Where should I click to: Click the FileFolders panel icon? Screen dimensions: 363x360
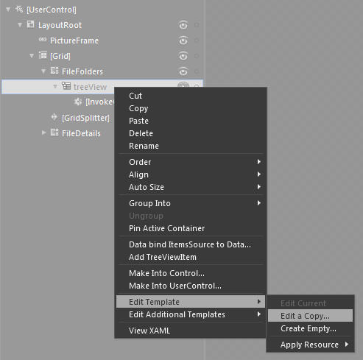[54, 71]
